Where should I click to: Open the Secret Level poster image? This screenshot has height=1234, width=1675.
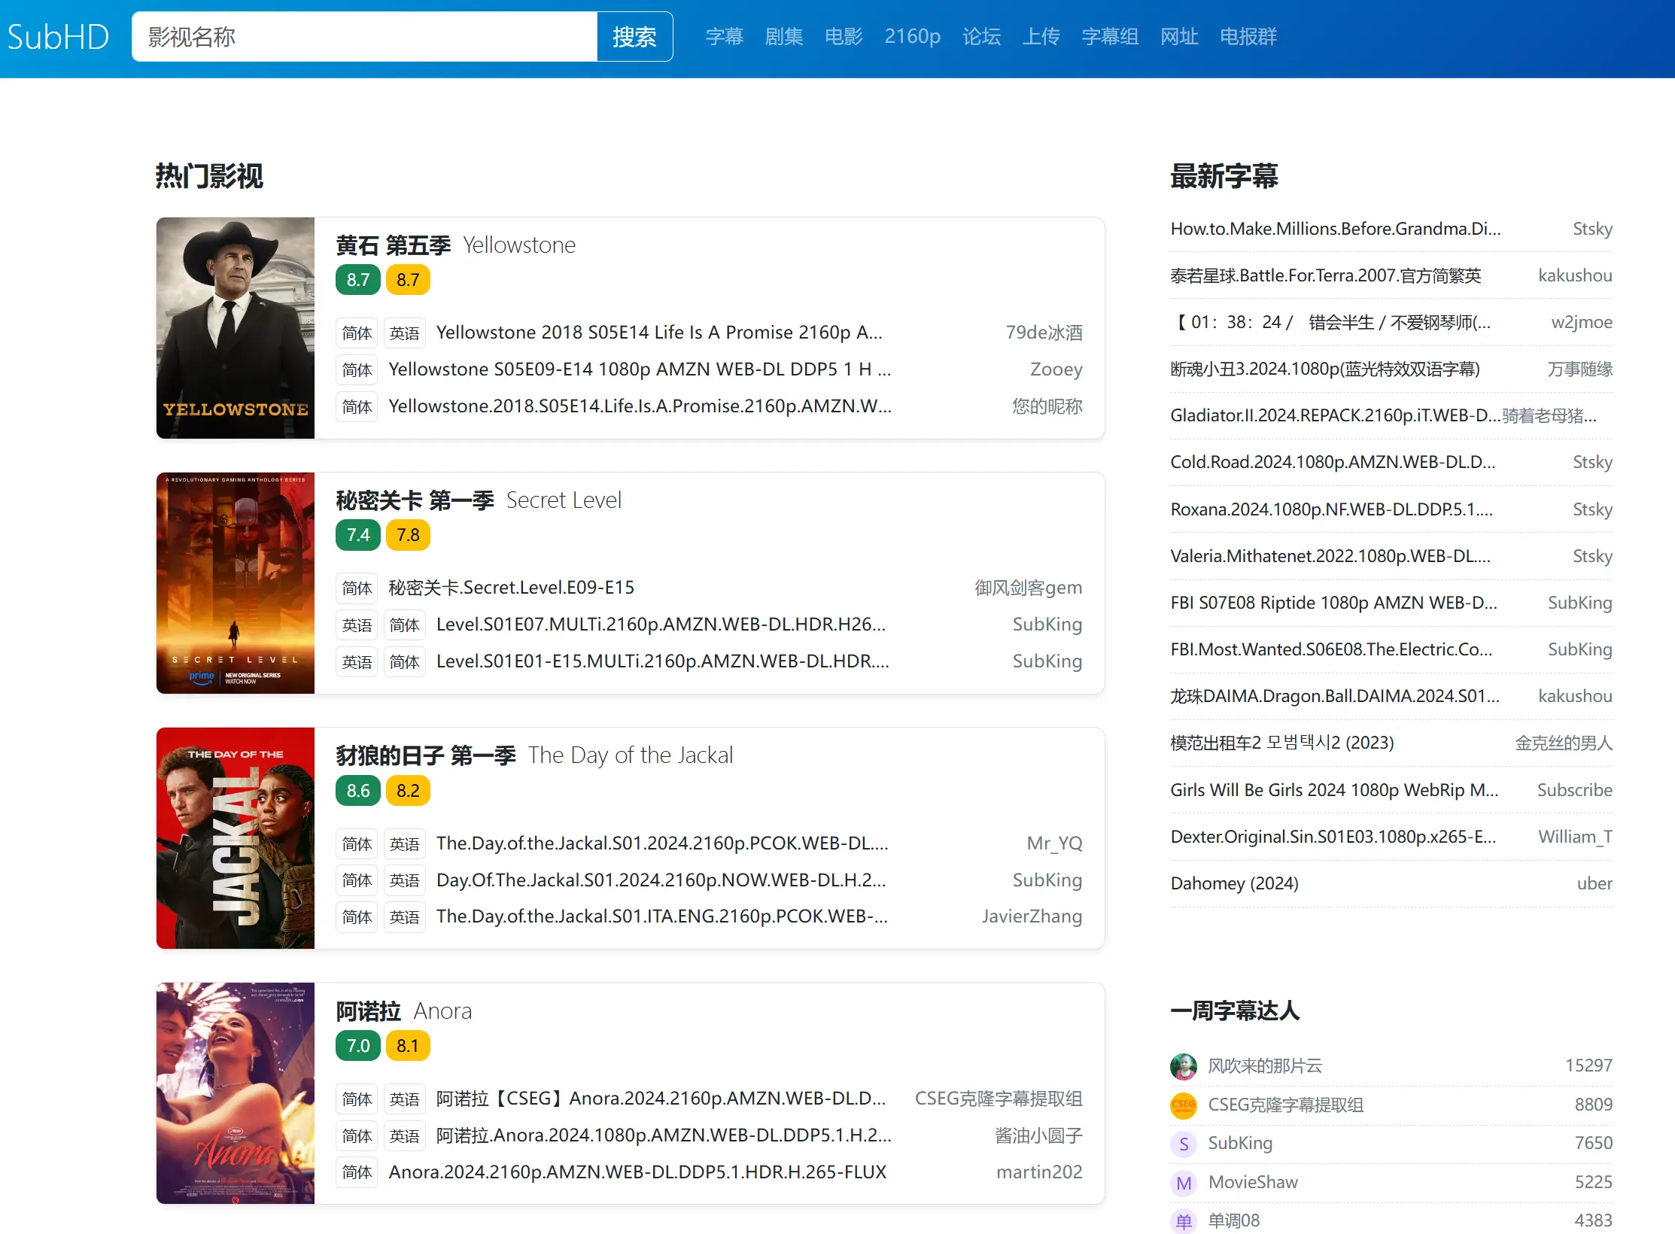click(235, 583)
